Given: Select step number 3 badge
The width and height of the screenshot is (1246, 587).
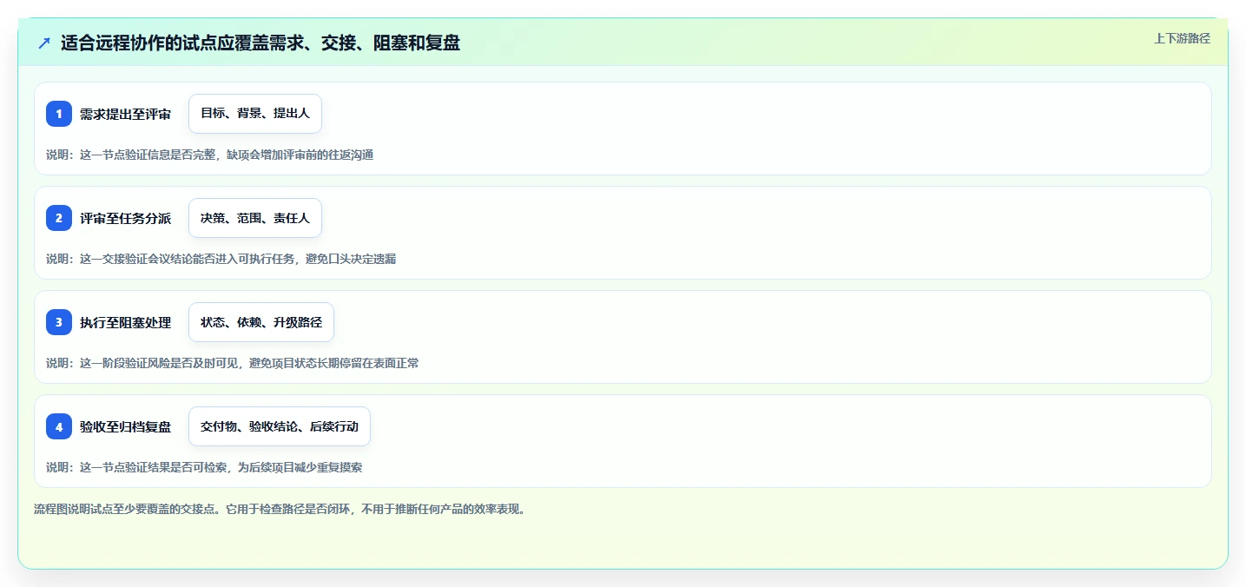Looking at the screenshot, I should point(59,322).
